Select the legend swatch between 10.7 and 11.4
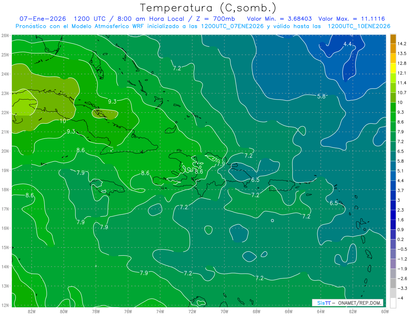 393,88
